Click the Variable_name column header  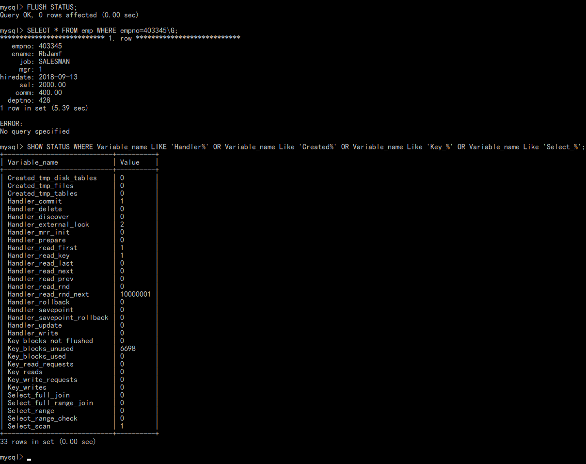(x=32, y=162)
